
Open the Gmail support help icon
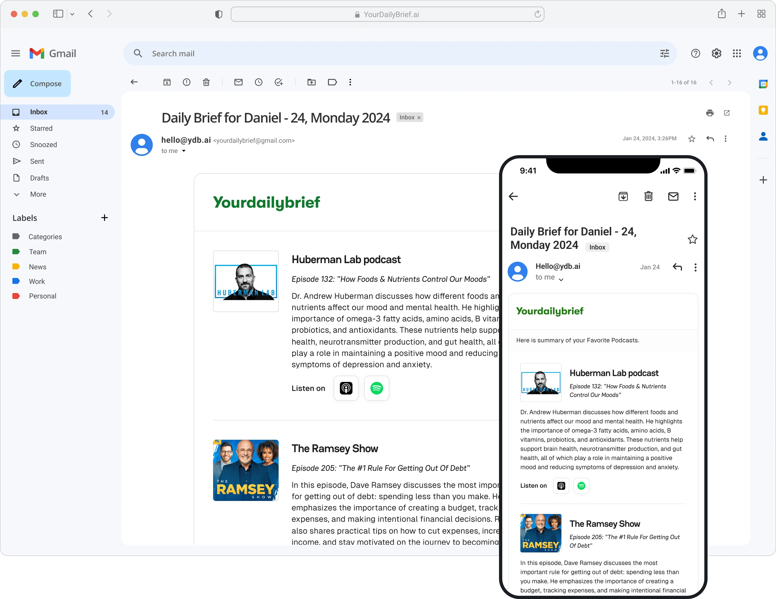point(695,53)
